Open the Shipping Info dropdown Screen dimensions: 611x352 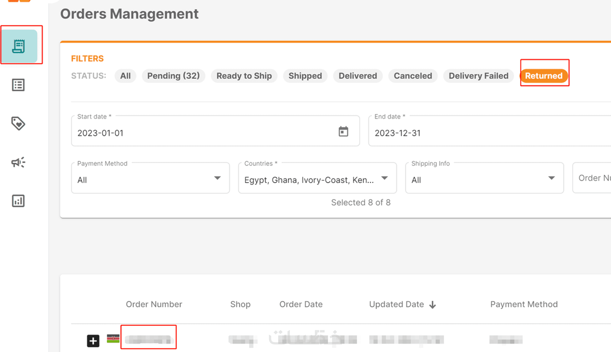[x=484, y=178]
